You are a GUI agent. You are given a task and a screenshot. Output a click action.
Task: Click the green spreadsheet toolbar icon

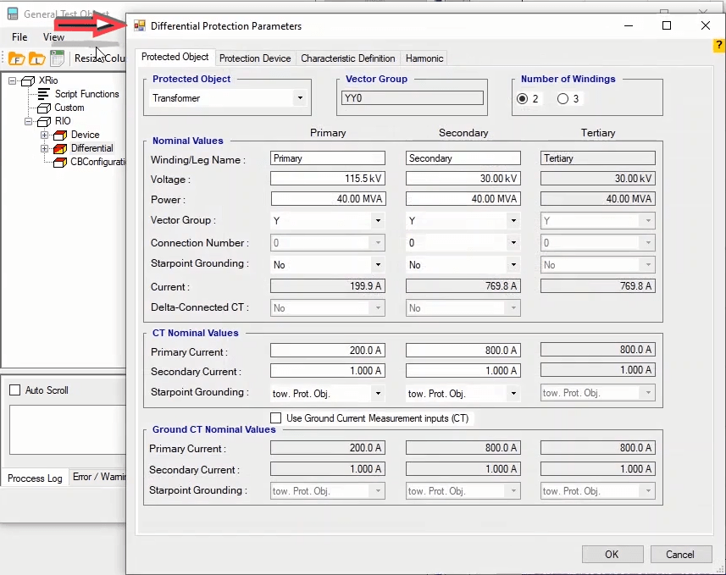point(57,58)
